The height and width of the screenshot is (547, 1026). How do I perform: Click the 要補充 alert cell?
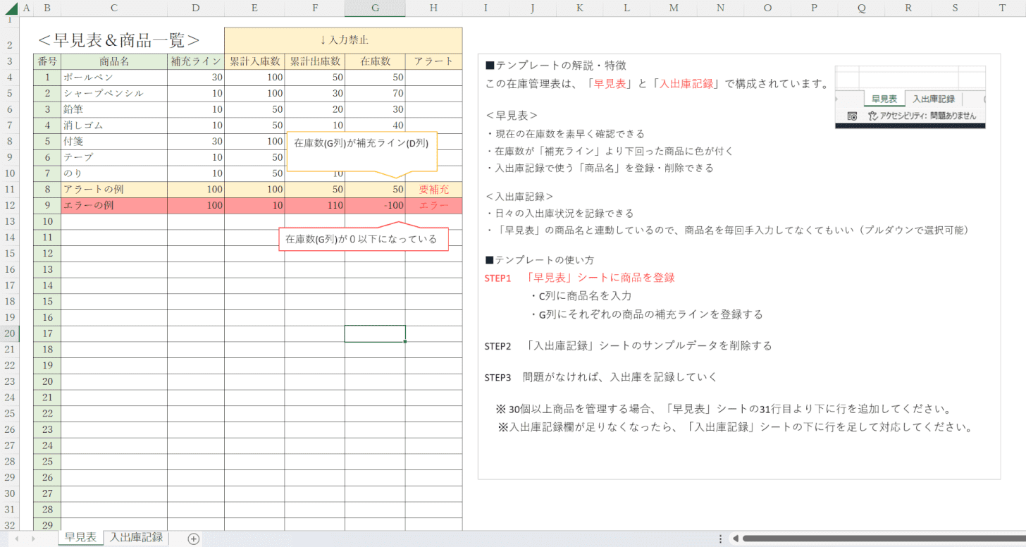pos(434,189)
